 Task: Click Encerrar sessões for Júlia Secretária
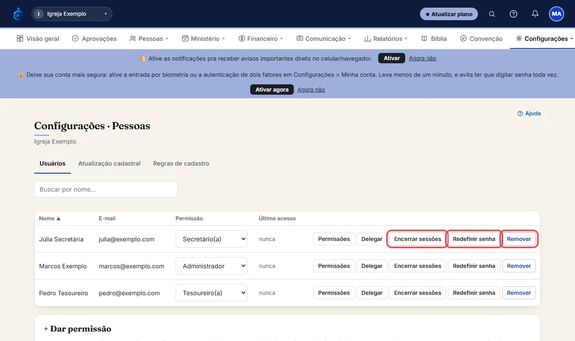418,239
